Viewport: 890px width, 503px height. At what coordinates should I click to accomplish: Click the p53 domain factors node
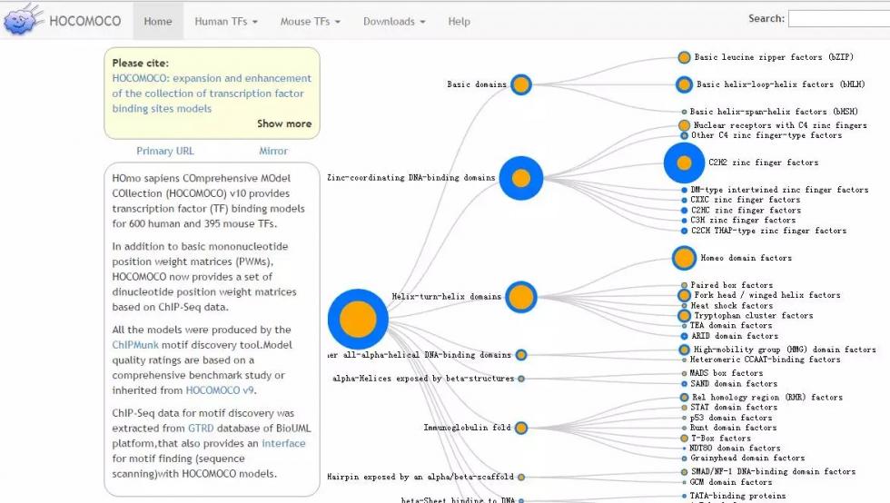684,418
